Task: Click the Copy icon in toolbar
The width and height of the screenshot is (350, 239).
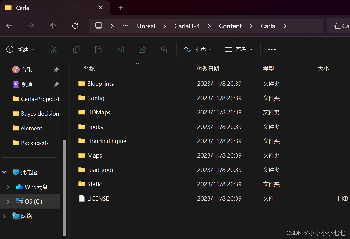Action: tap(76, 49)
